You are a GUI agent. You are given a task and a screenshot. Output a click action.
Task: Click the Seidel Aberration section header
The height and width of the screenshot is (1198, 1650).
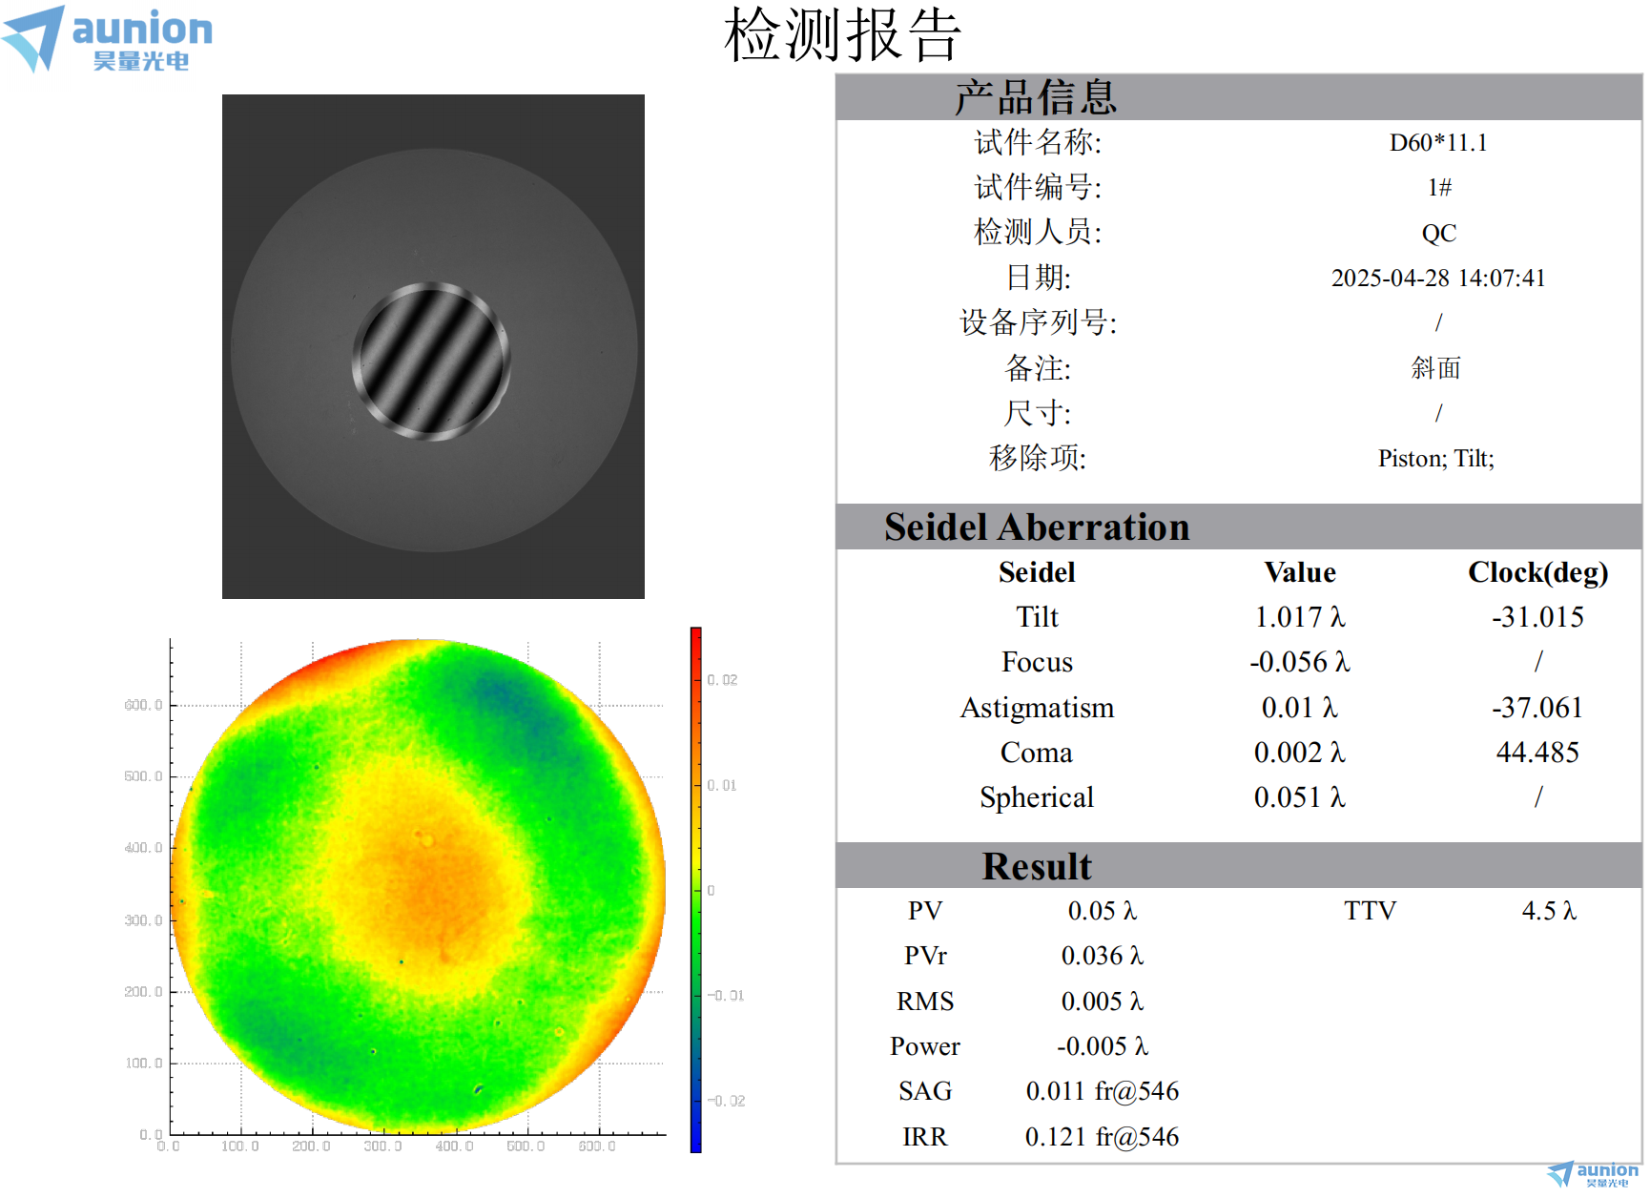tap(1239, 527)
